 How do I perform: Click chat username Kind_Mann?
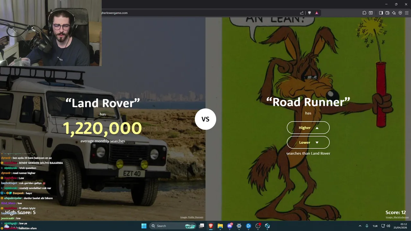[8, 203]
